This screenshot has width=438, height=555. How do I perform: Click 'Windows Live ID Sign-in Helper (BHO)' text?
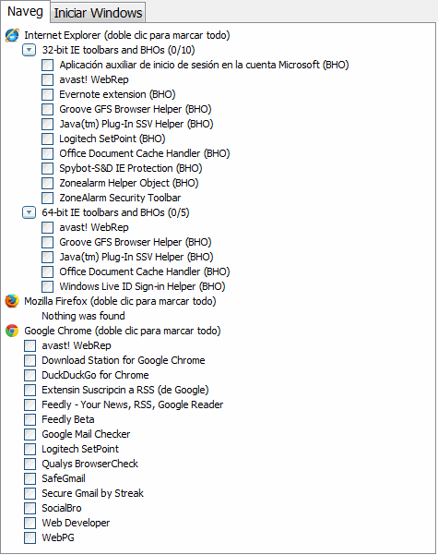point(142,286)
